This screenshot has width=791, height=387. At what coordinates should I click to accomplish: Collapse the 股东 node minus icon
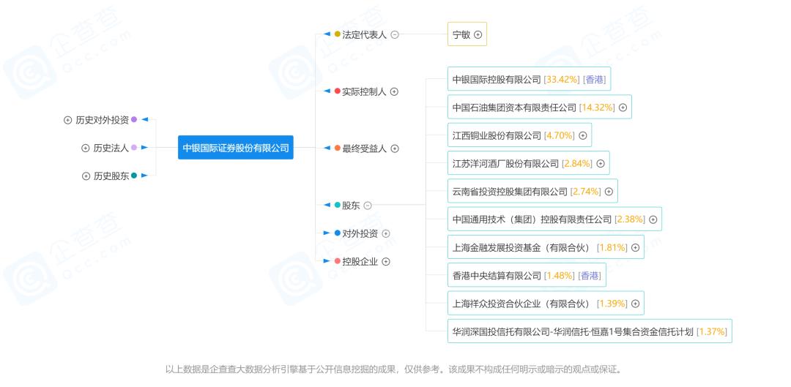[368, 205]
